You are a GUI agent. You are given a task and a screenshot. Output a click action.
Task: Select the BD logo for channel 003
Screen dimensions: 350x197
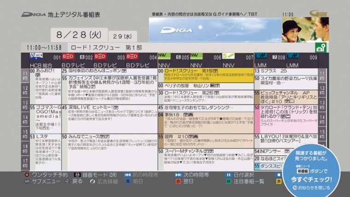point(100,57)
